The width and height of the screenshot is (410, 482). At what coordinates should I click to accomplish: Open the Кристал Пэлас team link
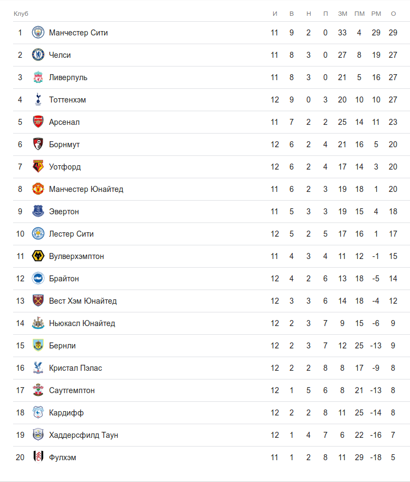pyautogui.click(x=75, y=368)
